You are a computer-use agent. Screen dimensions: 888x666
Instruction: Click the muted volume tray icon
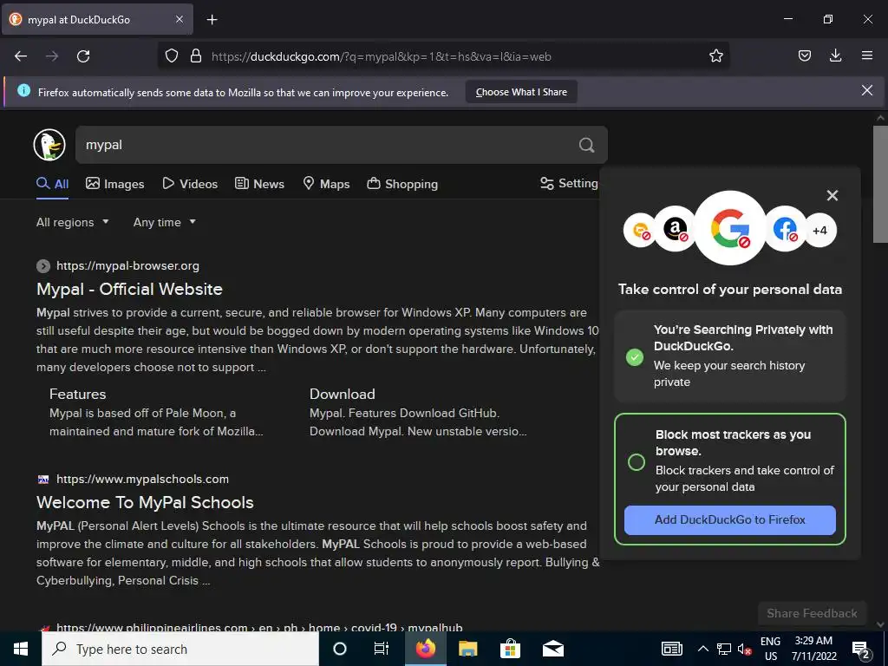click(744, 650)
